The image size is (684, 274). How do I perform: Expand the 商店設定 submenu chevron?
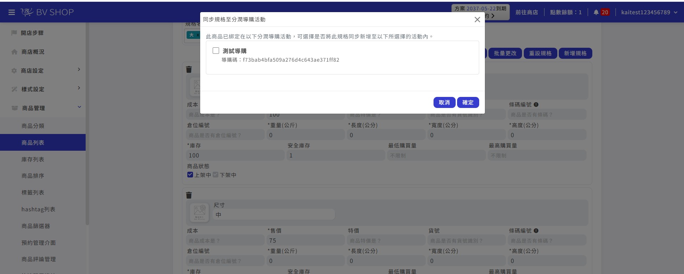click(79, 69)
